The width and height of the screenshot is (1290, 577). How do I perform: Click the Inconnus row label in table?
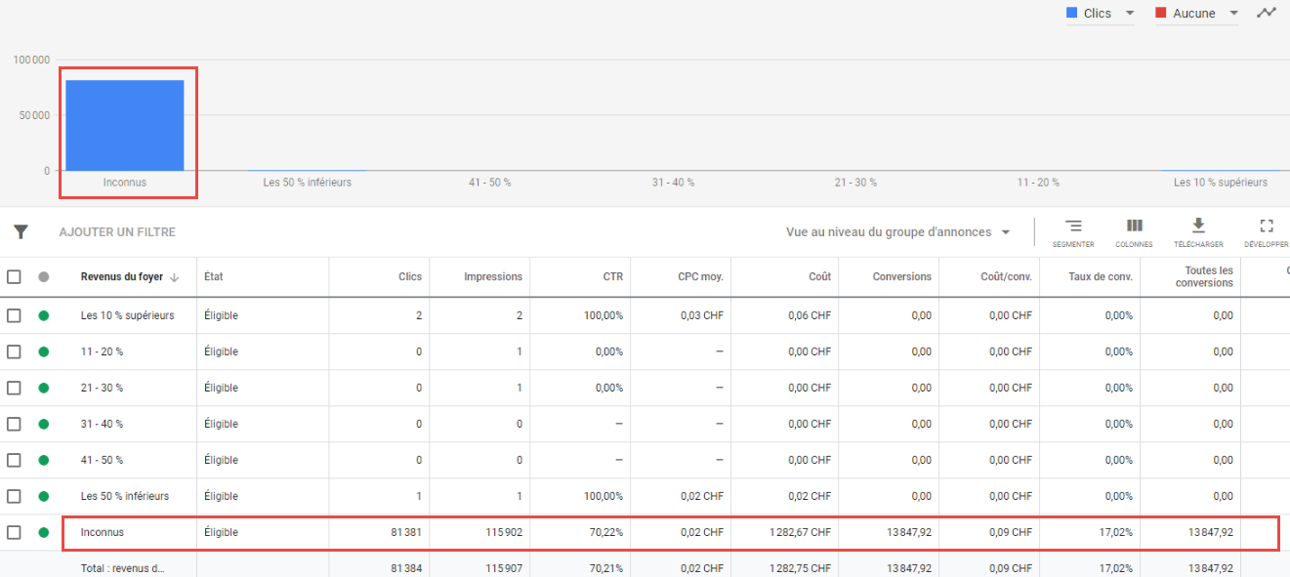click(103, 532)
